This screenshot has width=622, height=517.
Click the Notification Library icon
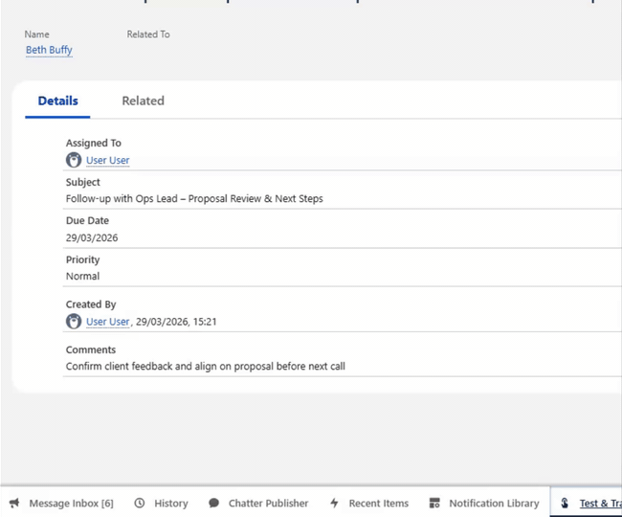tap(434, 503)
